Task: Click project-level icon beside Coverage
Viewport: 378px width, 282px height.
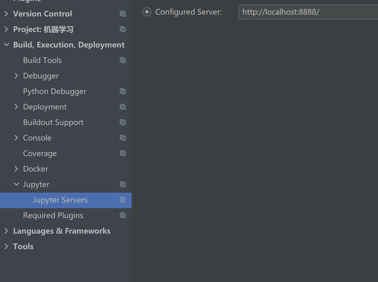Action: pos(123,153)
